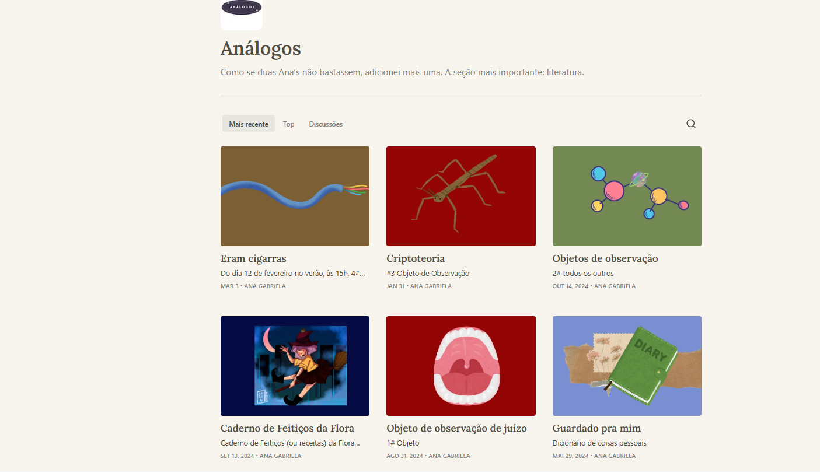Click the Análogos logo icon
The width and height of the screenshot is (820, 473).
coord(242,13)
